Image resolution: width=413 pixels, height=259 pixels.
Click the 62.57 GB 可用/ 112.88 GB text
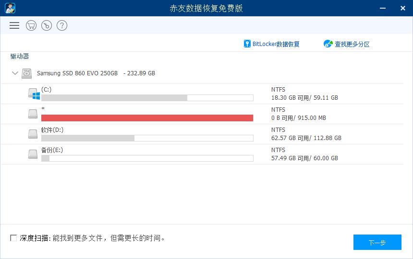pos(306,138)
